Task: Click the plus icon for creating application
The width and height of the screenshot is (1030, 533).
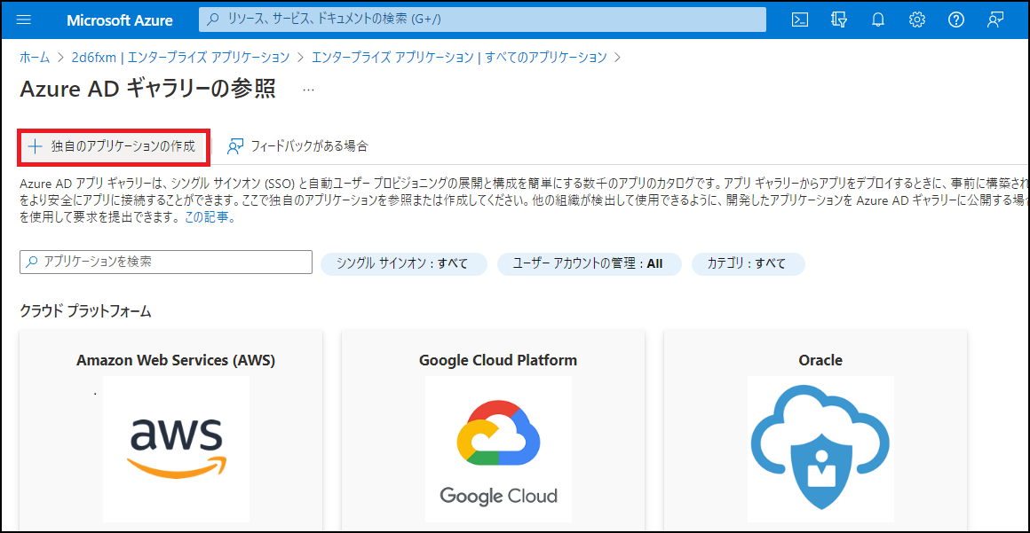Action: point(36,146)
